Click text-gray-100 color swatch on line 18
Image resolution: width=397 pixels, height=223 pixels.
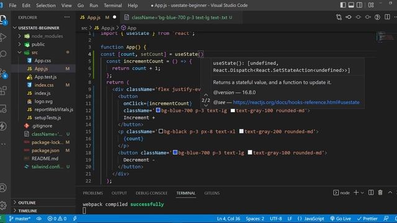click(250, 152)
